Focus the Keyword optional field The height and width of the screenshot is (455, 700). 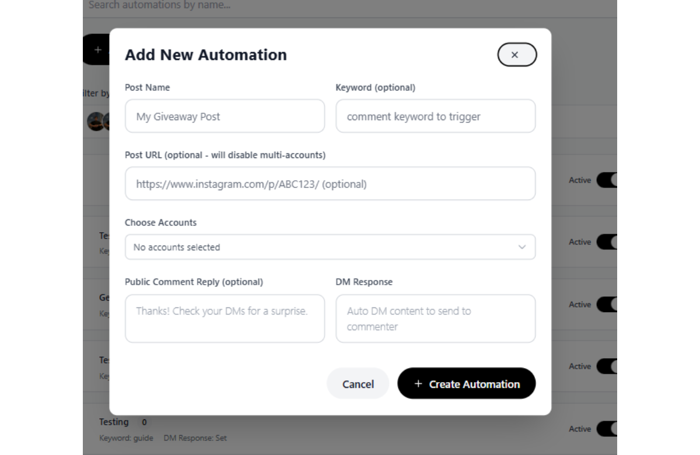click(436, 116)
